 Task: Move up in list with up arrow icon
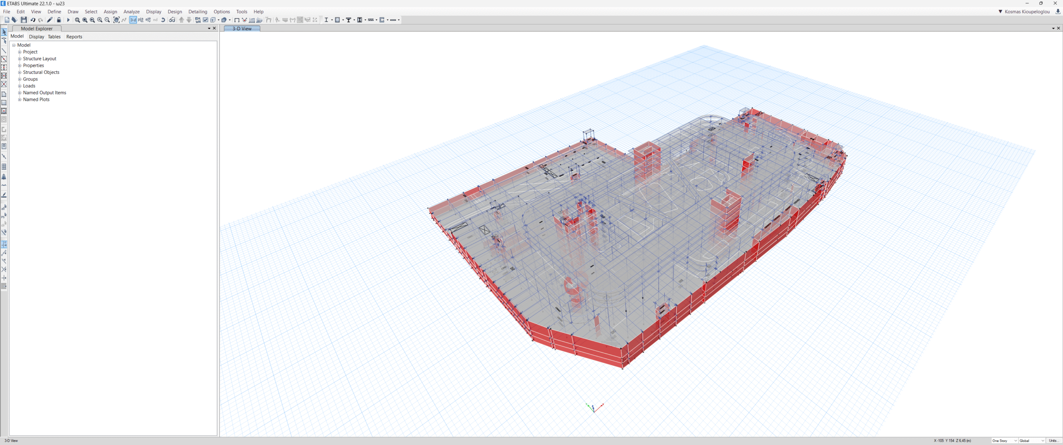click(181, 20)
